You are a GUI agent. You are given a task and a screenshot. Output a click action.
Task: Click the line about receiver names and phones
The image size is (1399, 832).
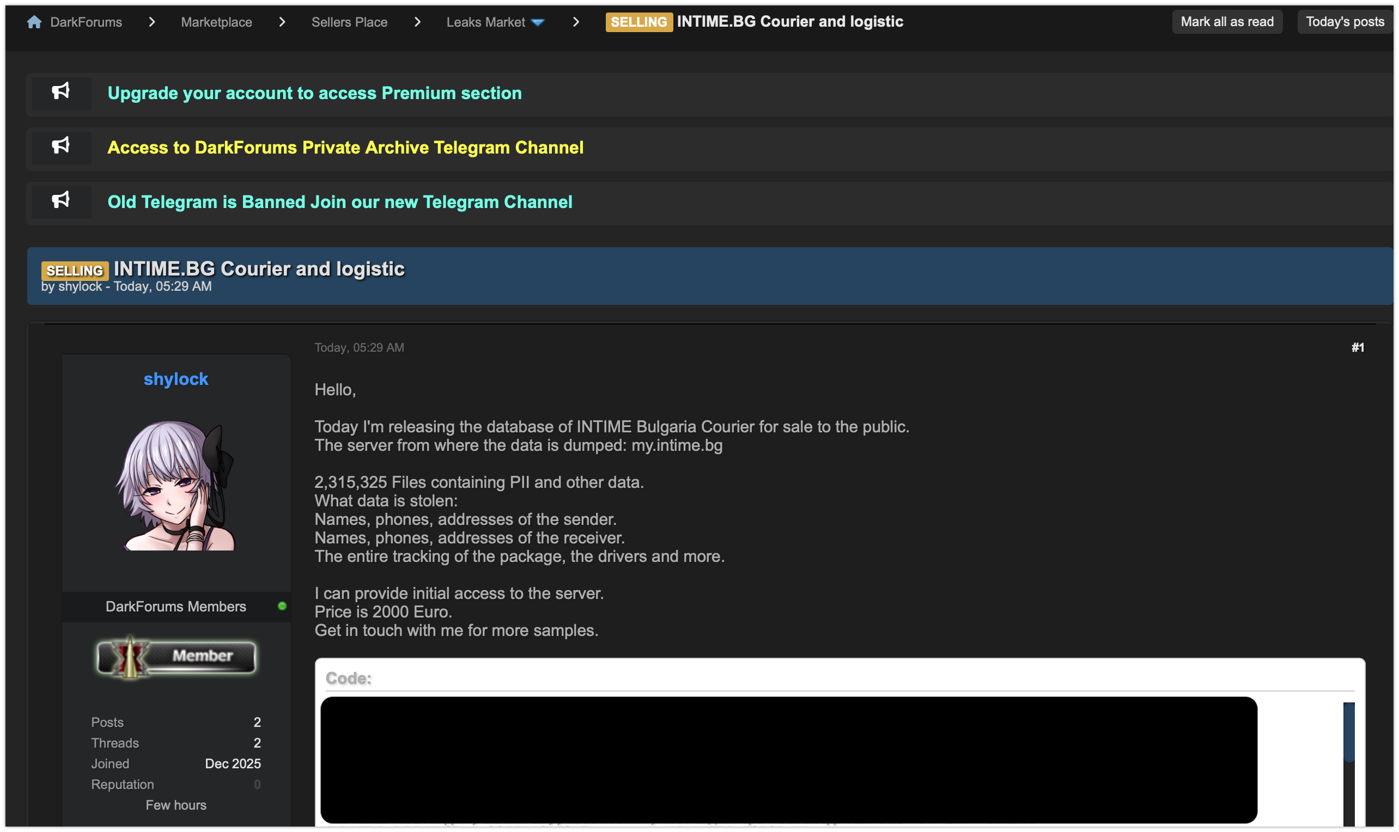pyautogui.click(x=470, y=537)
